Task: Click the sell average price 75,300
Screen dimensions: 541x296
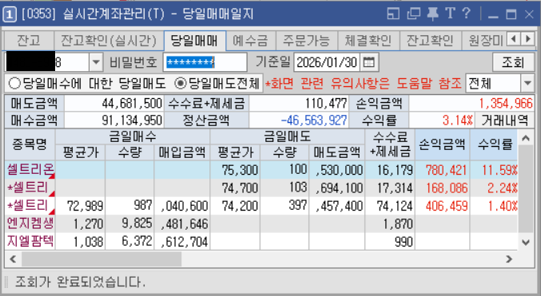Action: coord(240,170)
